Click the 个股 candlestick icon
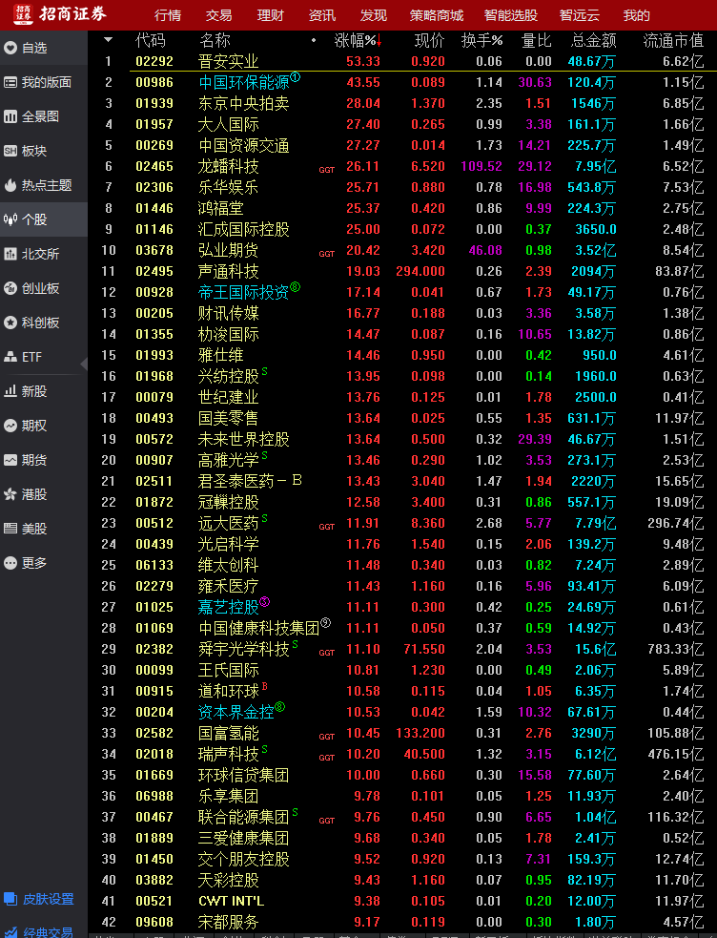Viewport: 717px width, 938px height. (x=10, y=219)
